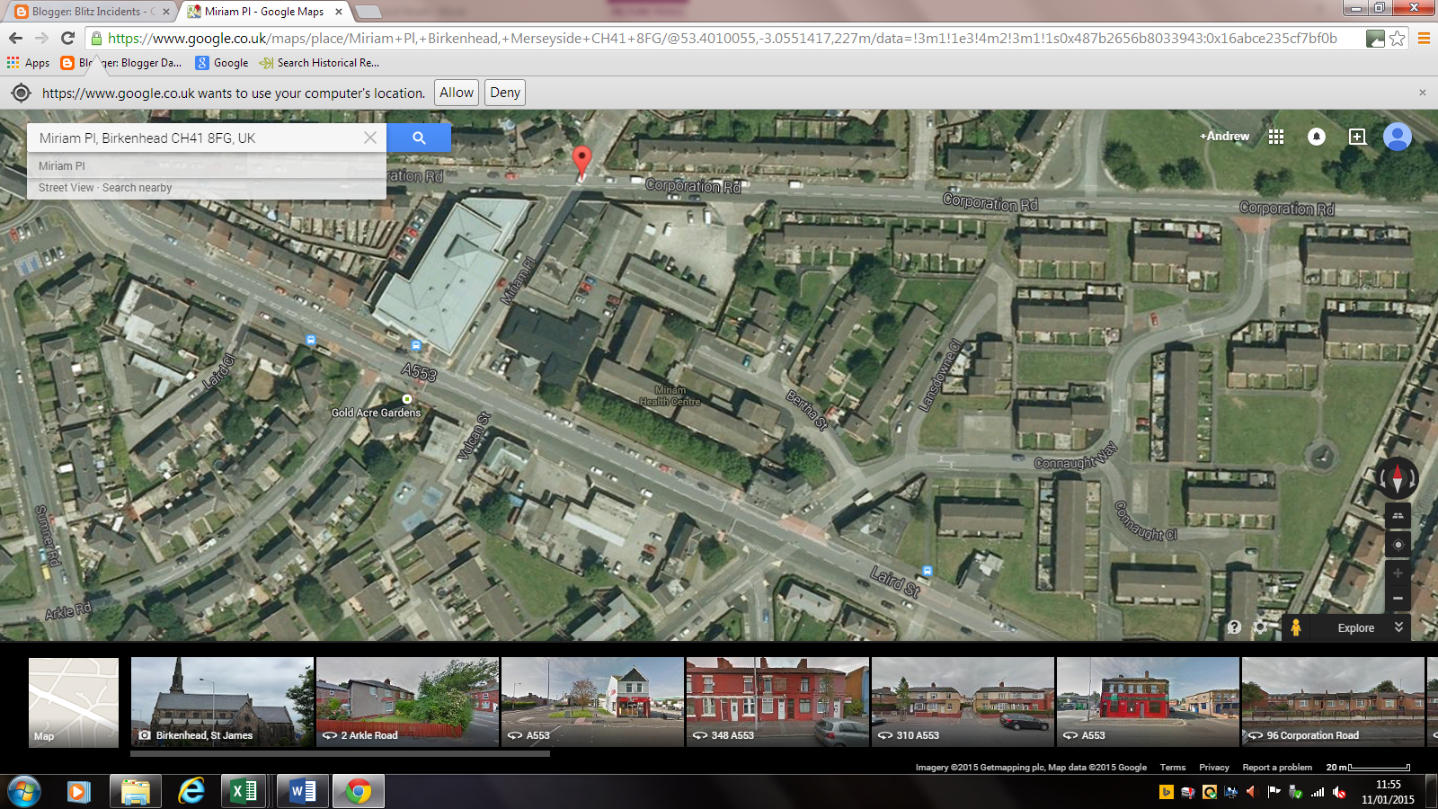
Task: Open the Chrome menu hamburger icon
Action: pos(1424,39)
